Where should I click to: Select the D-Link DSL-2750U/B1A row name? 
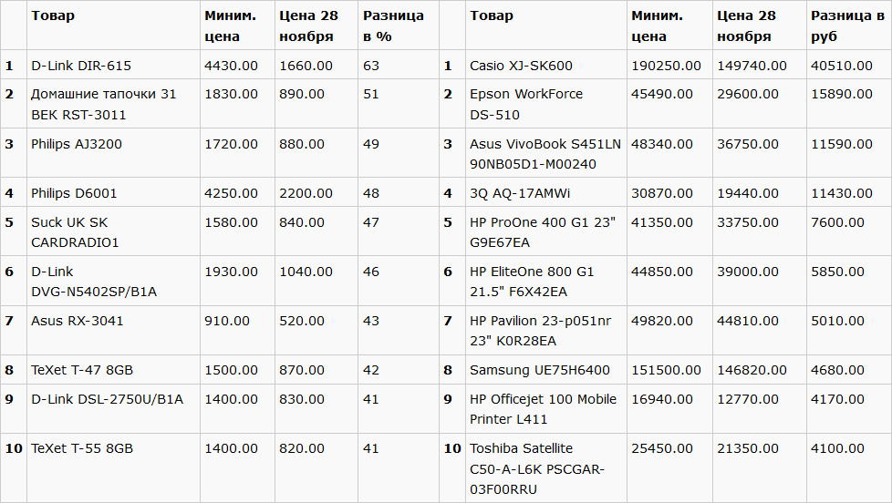tap(107, 399)
